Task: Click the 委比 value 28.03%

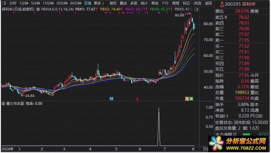Action: click(x=242, y=11)
